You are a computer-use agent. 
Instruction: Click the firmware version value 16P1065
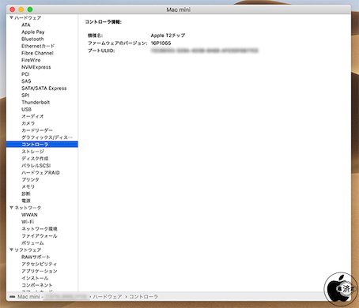161,43
